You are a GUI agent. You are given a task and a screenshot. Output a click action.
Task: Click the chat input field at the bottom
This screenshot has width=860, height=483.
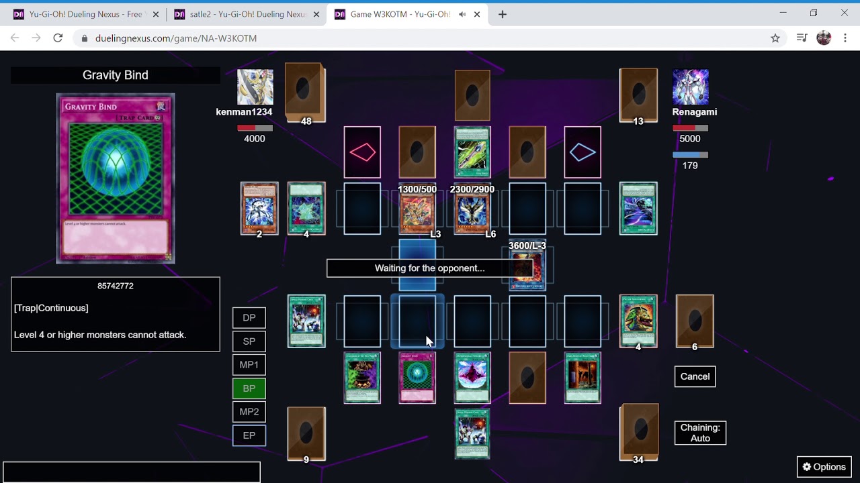pyautogui.click(x=132, y=472)
